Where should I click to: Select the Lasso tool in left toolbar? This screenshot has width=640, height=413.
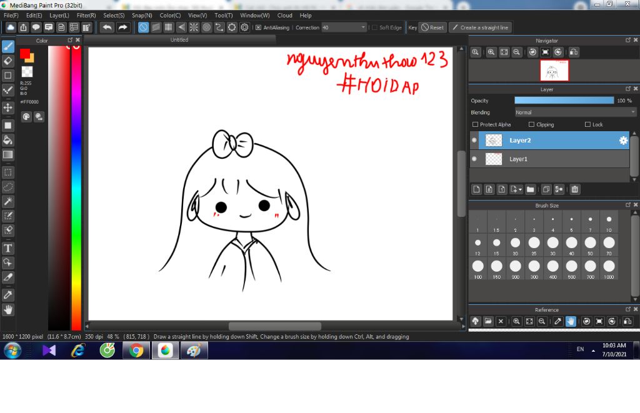click(x=8, y=187)
